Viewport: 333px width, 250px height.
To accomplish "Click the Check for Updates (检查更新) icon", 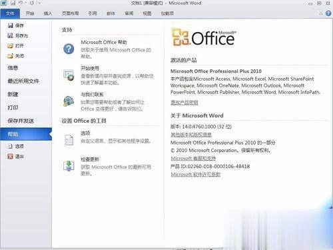I will click(x=69, y=166).
